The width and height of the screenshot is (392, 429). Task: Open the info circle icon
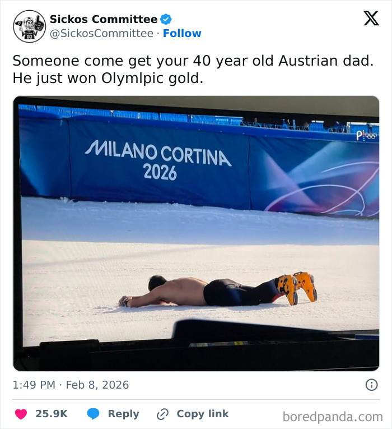[x=371, y=385]
